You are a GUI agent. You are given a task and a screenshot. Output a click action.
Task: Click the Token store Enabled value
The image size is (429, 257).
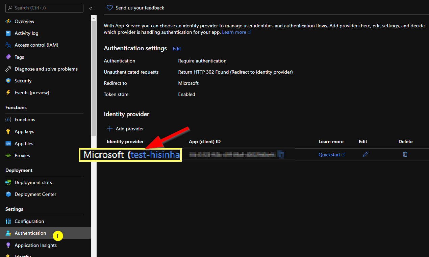pyautogui.click(x=187, y=94)
